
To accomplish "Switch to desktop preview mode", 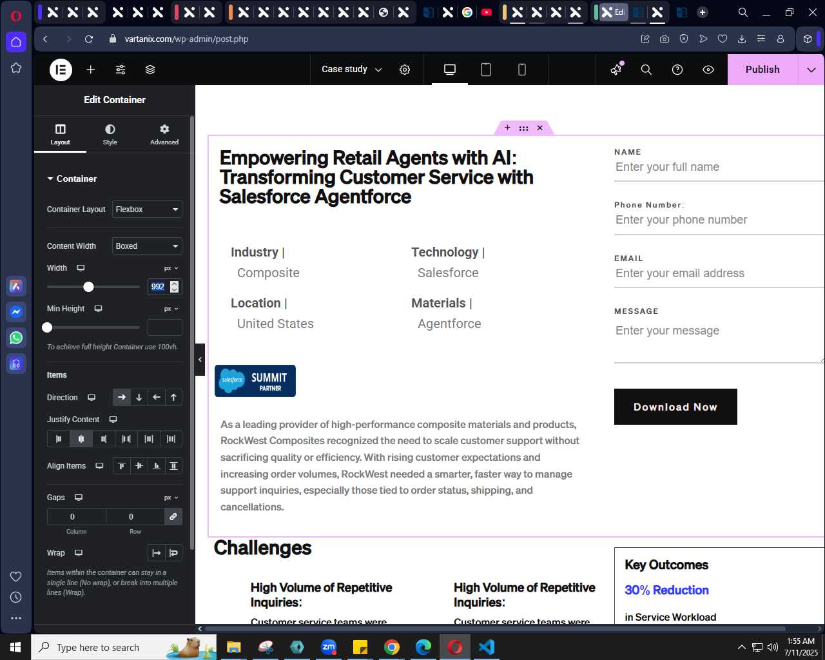I will point(450,70).
